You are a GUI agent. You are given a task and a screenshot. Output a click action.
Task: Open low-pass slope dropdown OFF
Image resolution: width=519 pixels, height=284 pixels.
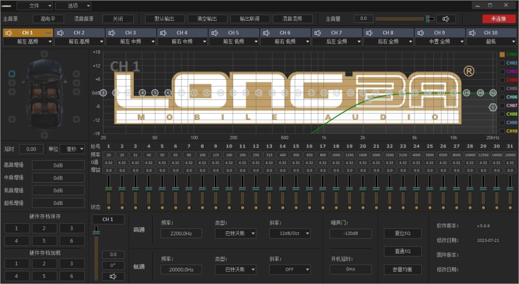pos(289,269)
